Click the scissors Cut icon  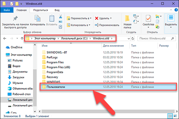click(x=60, y=16)
